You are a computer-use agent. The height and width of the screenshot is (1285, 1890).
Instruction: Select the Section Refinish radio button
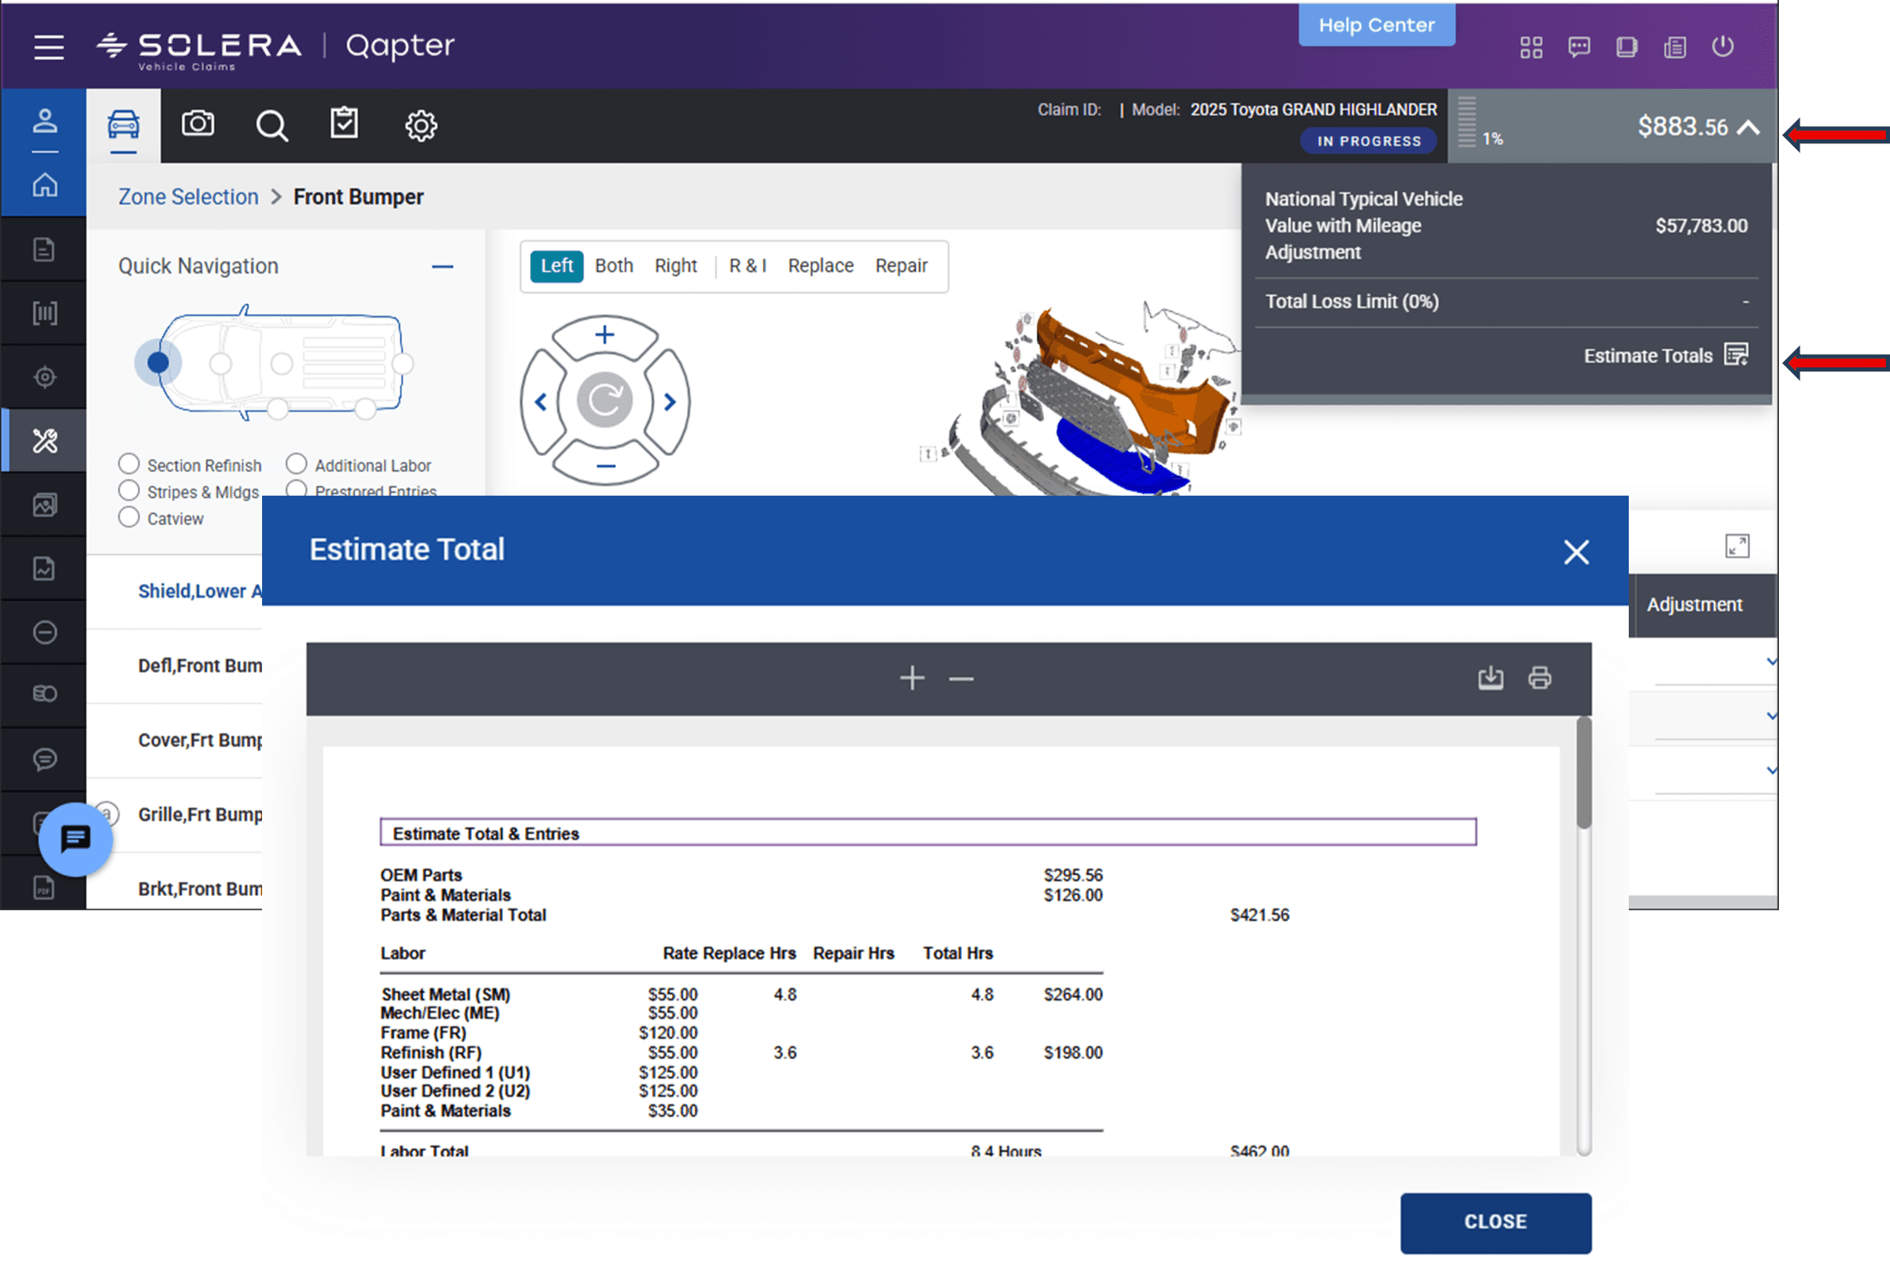129,463
